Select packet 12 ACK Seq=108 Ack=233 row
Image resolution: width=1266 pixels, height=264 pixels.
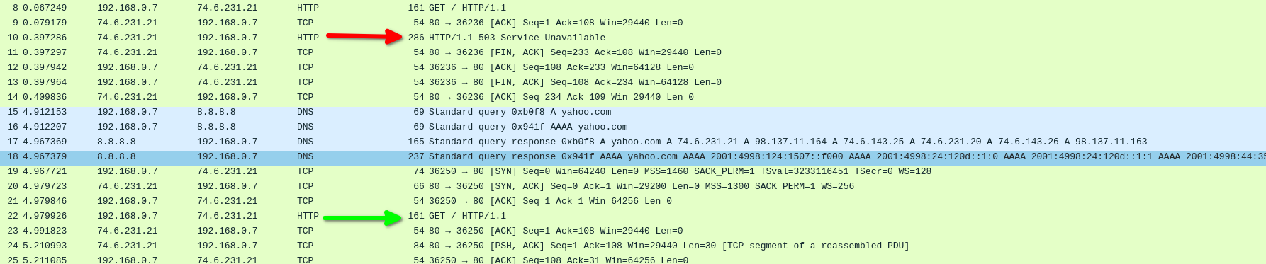(x=633, y=67)
